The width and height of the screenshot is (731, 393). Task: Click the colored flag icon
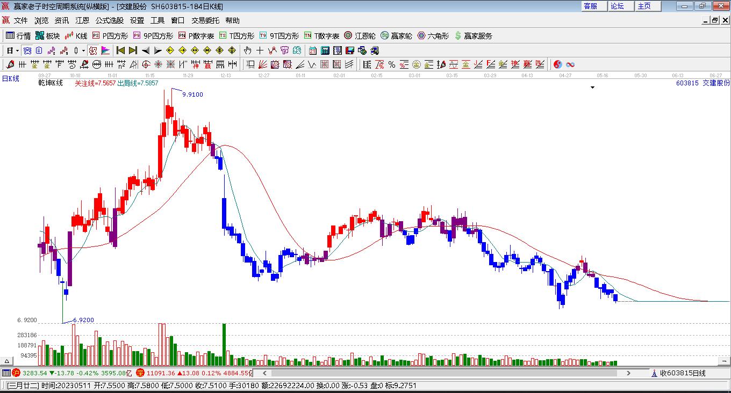[105, 50]
